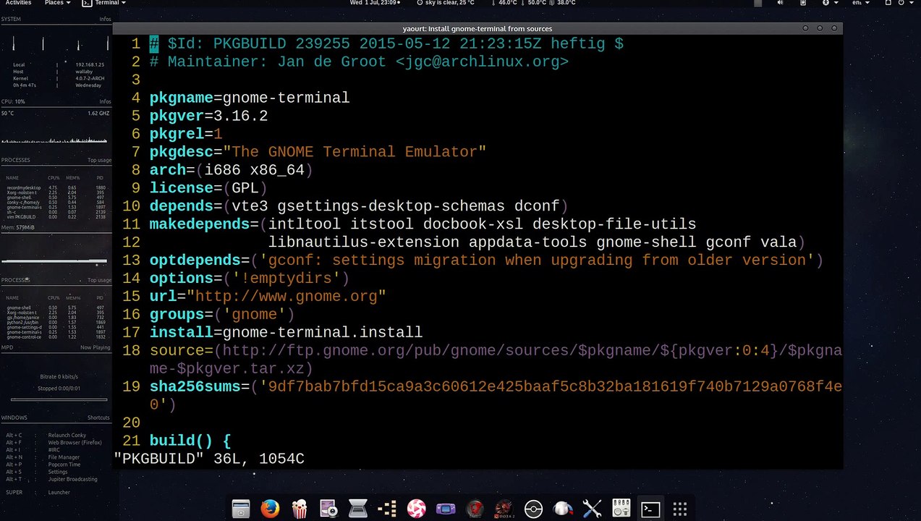Click the yaourt terminal window title bar
This screenshot has width=921, height=521.
(478, 28)
